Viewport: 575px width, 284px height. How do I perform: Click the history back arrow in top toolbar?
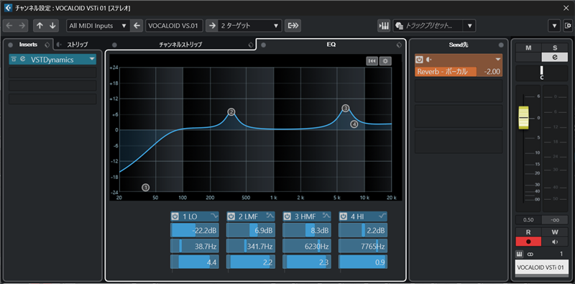9,26
